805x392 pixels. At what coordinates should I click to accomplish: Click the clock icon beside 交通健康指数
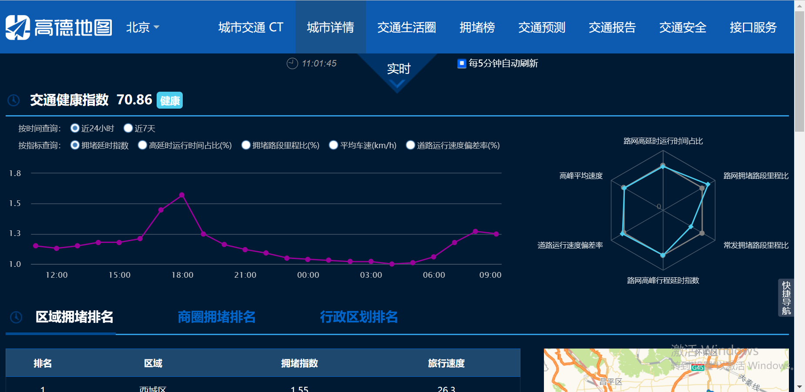tap(14, 100)
